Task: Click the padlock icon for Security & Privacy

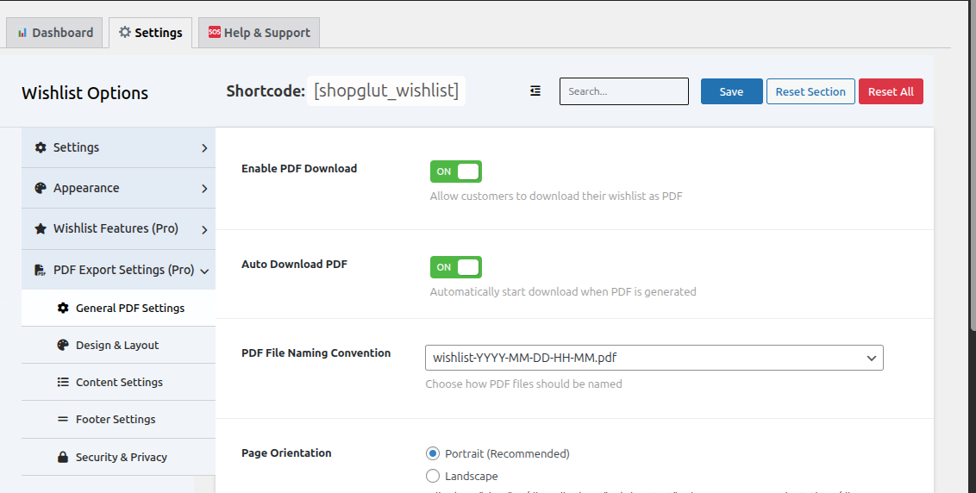Action: tap(63, 457)
